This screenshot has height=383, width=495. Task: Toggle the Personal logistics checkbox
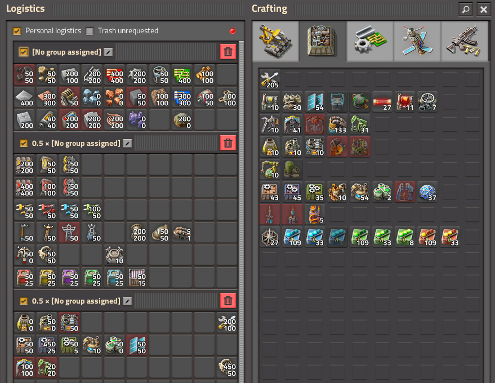click(17, 31)
